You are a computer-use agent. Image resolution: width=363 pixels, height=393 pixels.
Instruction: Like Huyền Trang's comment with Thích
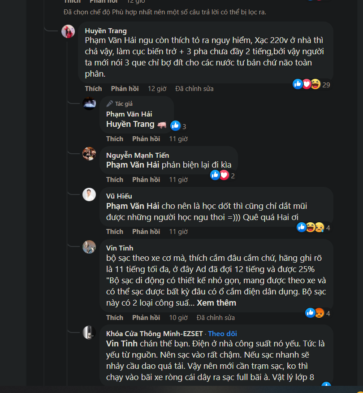pyautogui.click(x=93, y=89)
